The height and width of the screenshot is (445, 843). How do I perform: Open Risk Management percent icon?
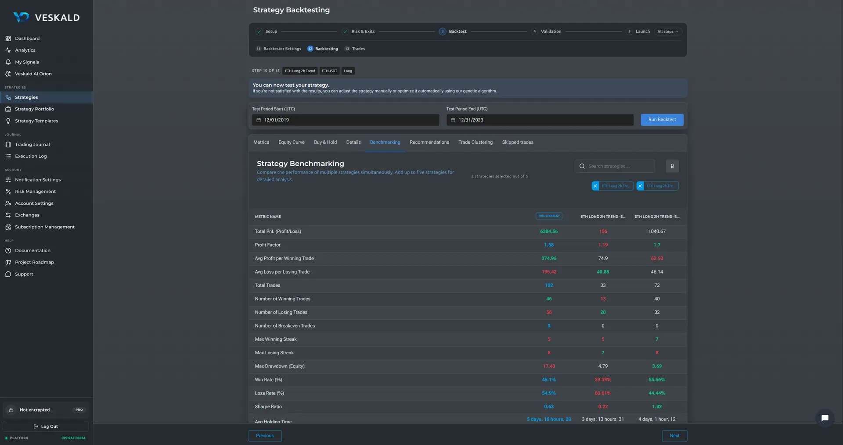click(8, 192)
